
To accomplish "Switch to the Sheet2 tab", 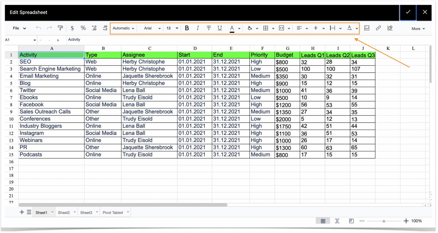I will tap(64, 212).
